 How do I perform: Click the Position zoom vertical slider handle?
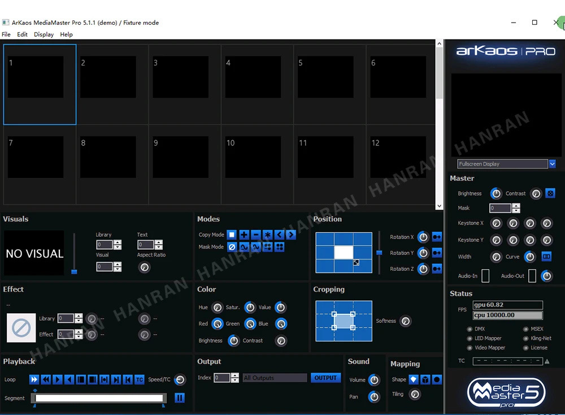click(x=379, y=253)
